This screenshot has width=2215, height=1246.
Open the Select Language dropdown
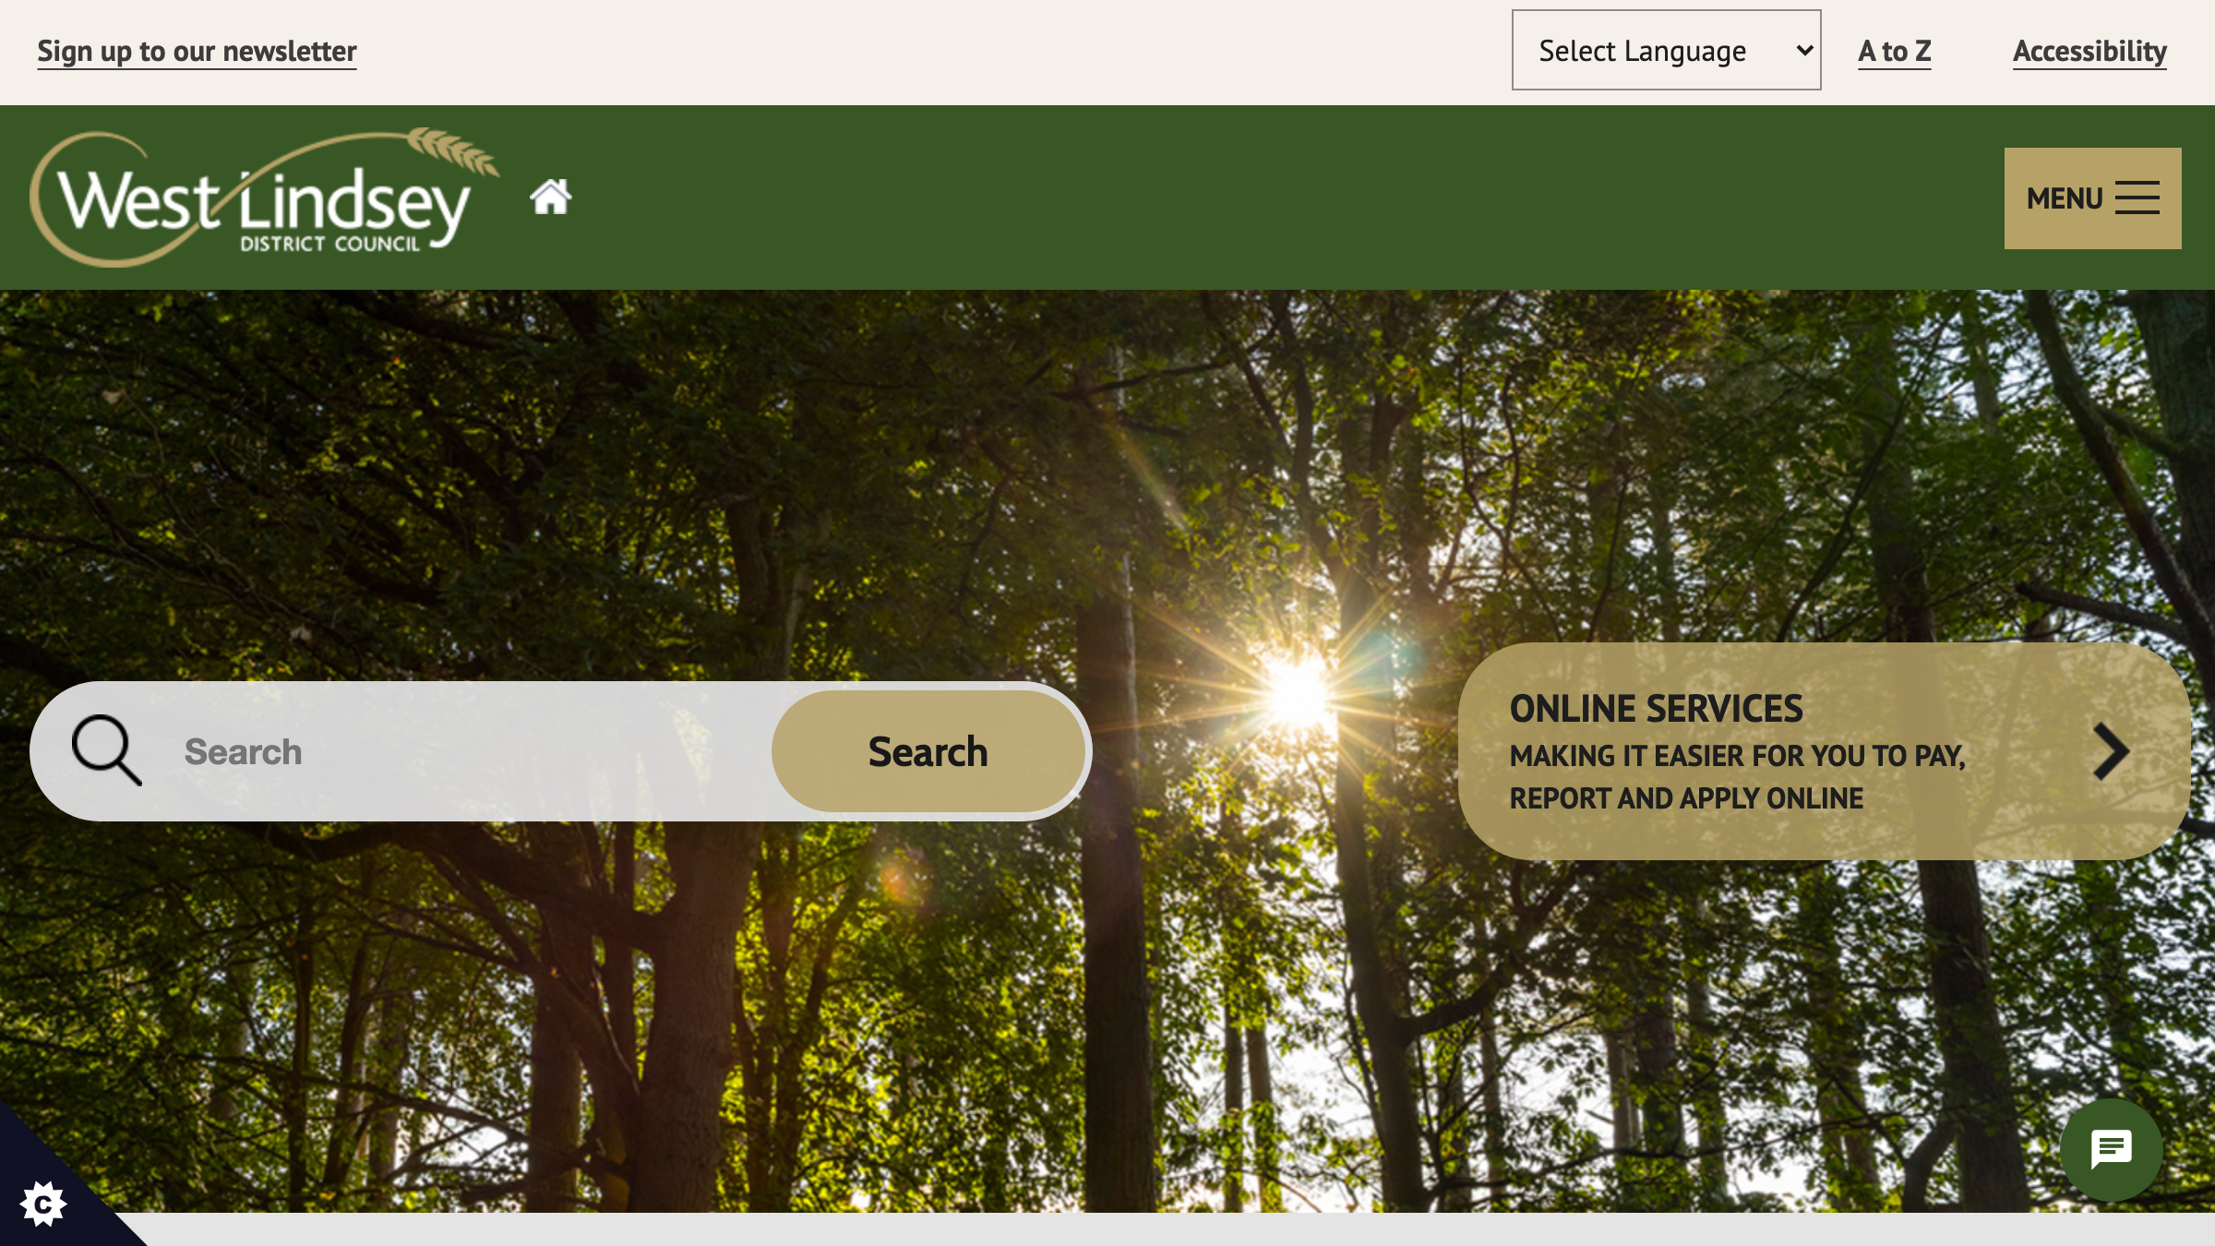coord(1666,50)
